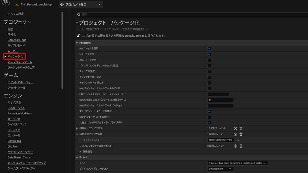The height and width of the screenshot is (173, 308).
Task: Open the 暗号化 settings page
Action: [12, 34]
